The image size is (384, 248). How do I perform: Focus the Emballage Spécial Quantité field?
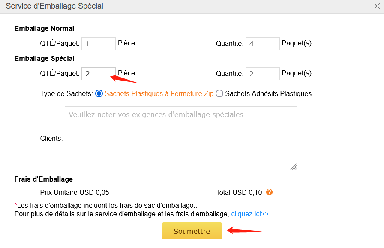263,73
